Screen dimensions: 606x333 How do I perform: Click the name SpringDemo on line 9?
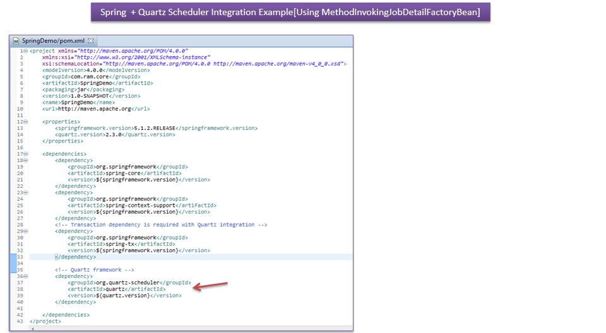[77, 102]
